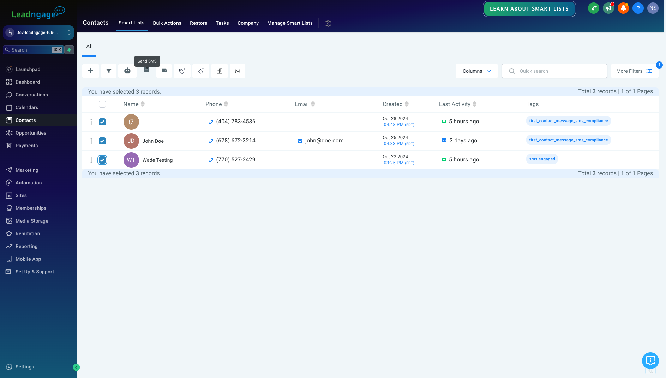The image size is (666, 378).
Task: Open the orange notifications bell
Action: 623,8
